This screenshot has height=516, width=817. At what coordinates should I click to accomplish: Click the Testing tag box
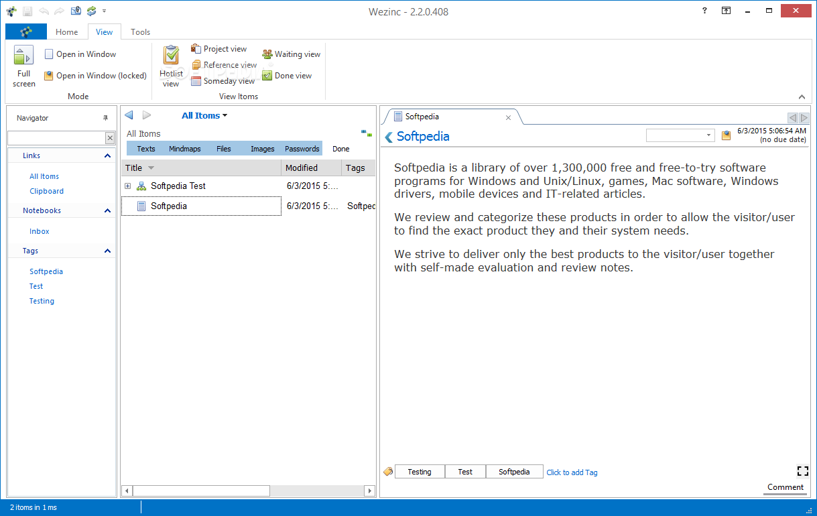click(x=420, y=472)
